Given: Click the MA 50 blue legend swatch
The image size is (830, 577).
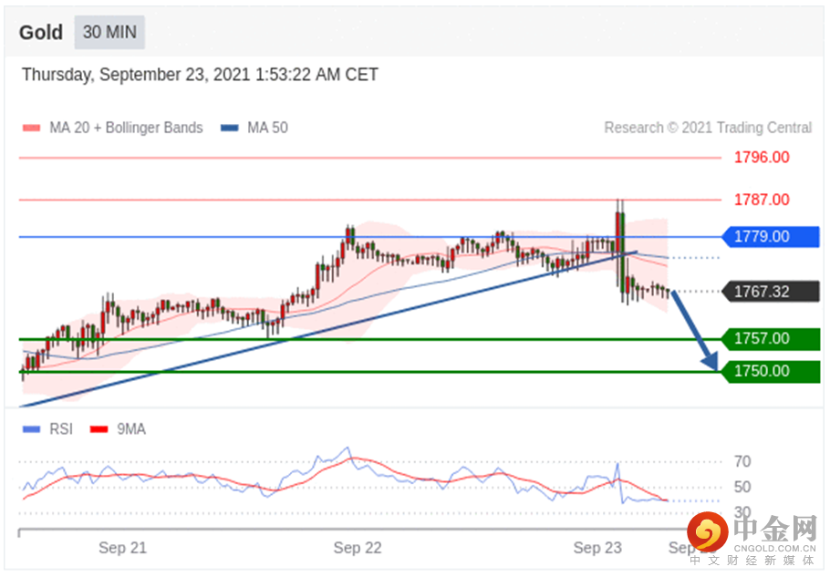Looking at the screenshot, I should 230,128.
